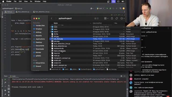Switch to face_detection.py editor tab
Viewport: 172px width, 97px height.
23,12
